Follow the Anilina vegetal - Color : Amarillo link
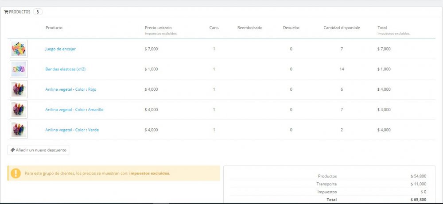This screenshot has width=443, height=204. coord(74,110)
